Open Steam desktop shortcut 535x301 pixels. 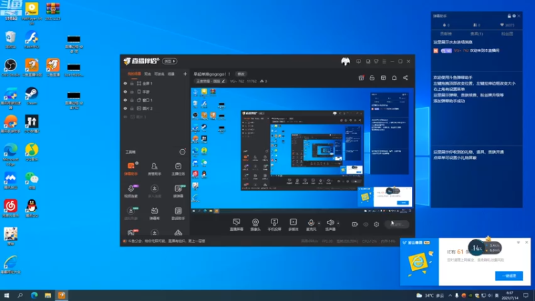tap(31, 96)
